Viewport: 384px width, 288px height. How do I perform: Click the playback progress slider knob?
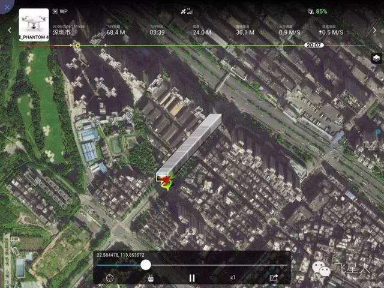tap(146, 265)
